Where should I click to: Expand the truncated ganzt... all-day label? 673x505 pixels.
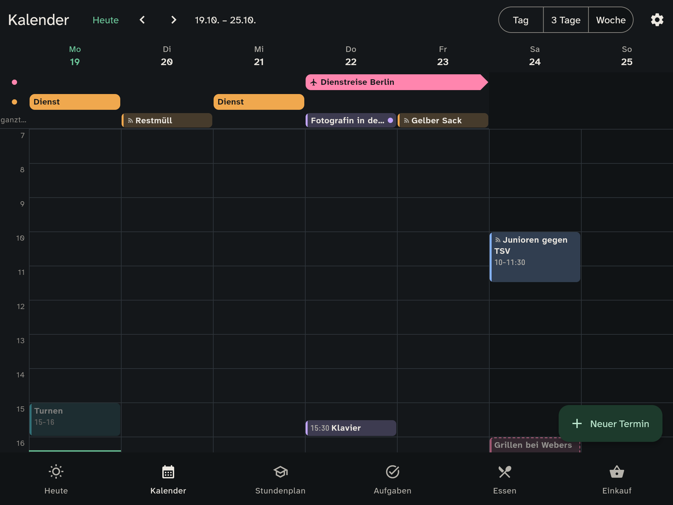(13, 120)
